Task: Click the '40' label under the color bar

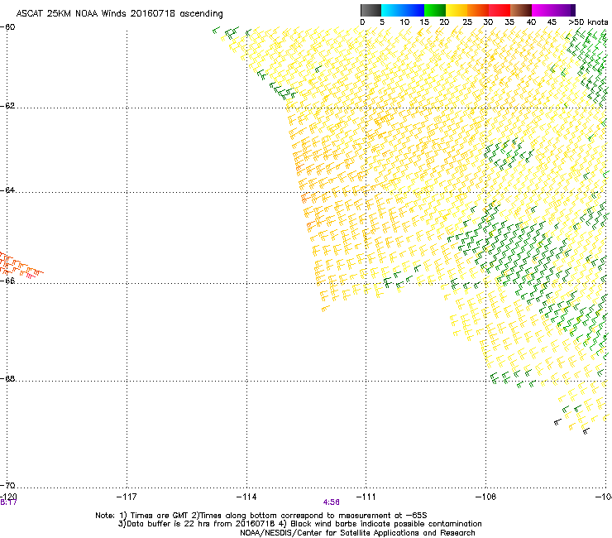Action: (x=531, y=22)
